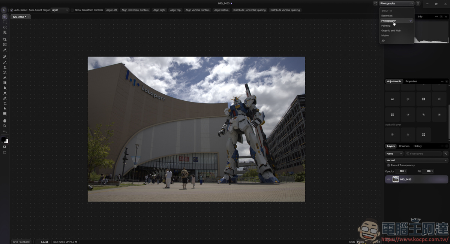450x244 pixels.
Task: Open the Move tool preset picker in options bar
Action: (4, 10)
